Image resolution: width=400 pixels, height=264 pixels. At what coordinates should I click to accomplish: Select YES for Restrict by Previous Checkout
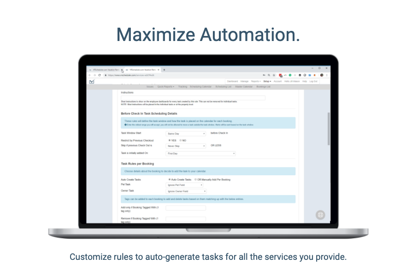[170, 140]
